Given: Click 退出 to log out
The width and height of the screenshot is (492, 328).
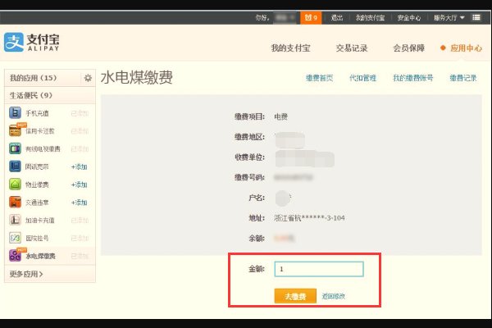Looking at the screenshot, I should (337, 17).
